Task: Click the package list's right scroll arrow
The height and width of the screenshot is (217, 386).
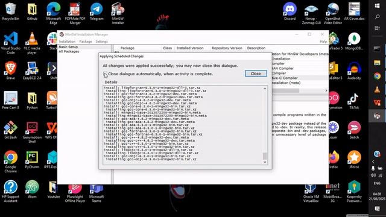Action: 326,90
